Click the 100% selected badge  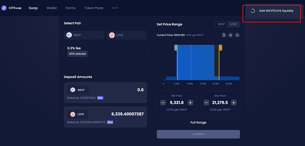(77, 54)
